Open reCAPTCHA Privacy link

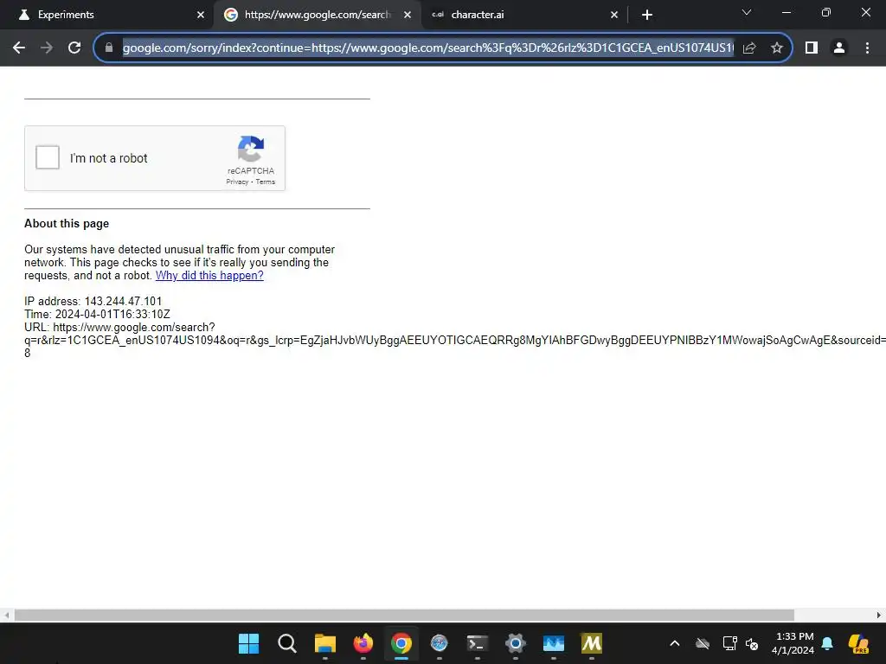tap(237, 182)
